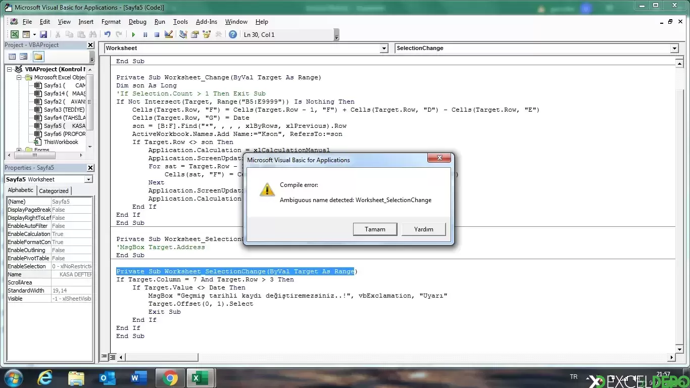The width and height of the screenshot is (690, 388).
Task: Click the Visible property row
Action: [50, 299]
